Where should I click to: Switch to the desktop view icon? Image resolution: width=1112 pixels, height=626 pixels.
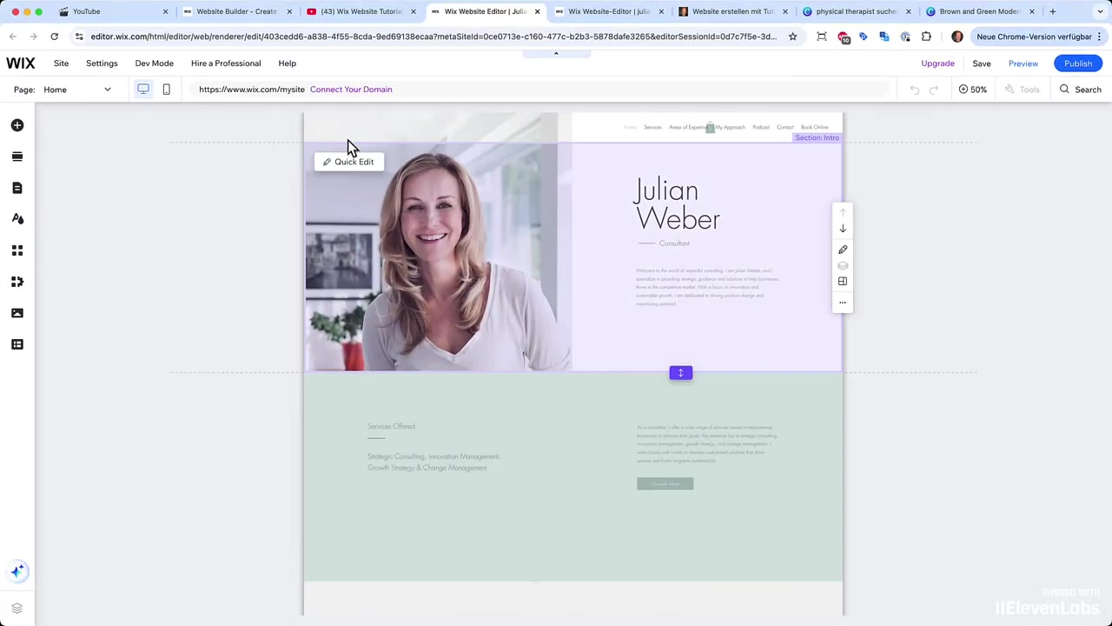(143, 89)
